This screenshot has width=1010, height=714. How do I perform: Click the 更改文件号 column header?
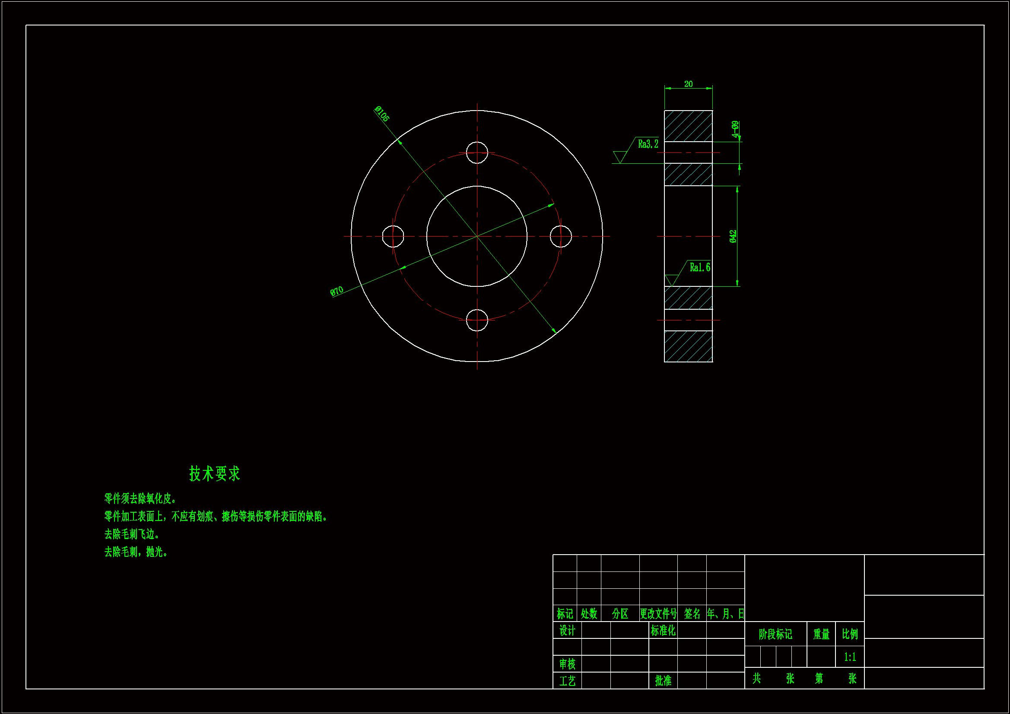(x=658, y=614)
